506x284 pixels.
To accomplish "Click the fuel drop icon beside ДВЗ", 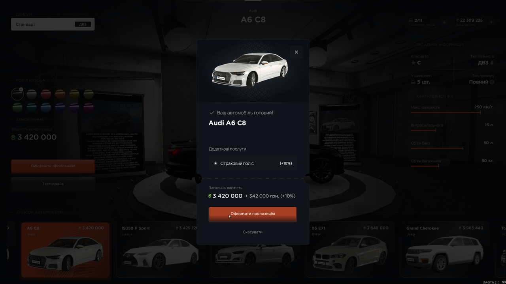I will click(492, 63).
